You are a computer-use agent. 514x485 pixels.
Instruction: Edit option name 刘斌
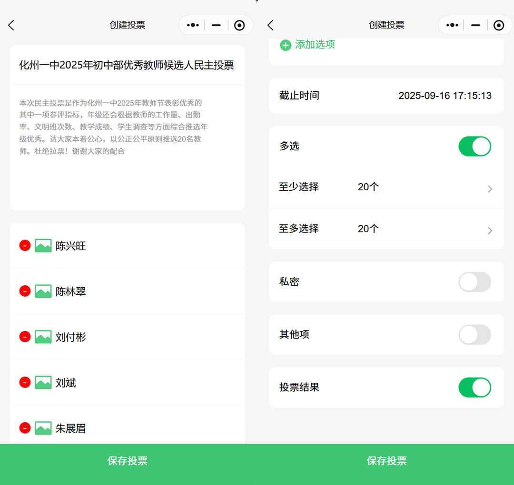click(x=66, y=382)
